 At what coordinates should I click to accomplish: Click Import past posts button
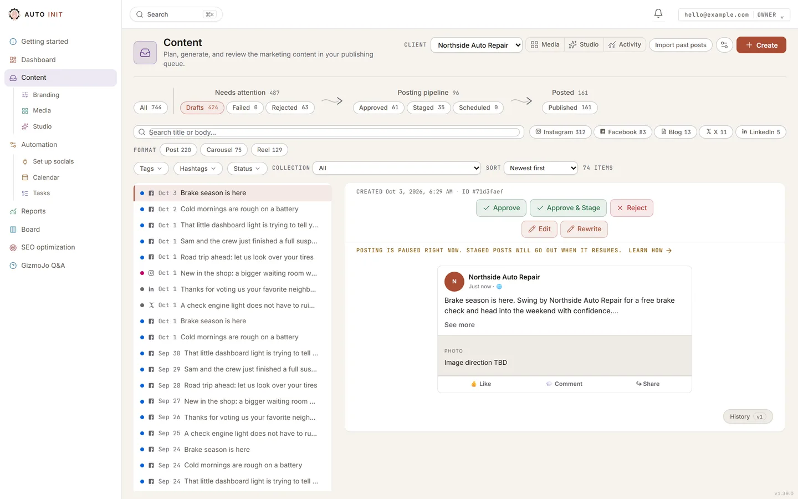tap(681, 45)
